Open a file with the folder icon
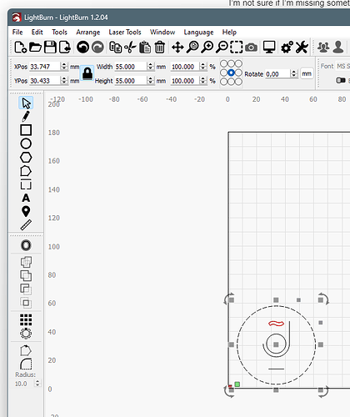The height and width of the screenshot is (417, 350). tap(35, 47)
